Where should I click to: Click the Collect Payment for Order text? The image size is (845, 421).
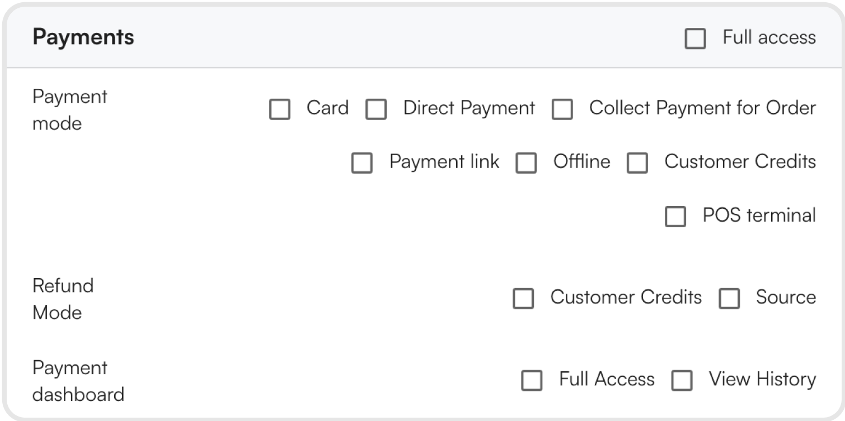[x=702, y=108]
